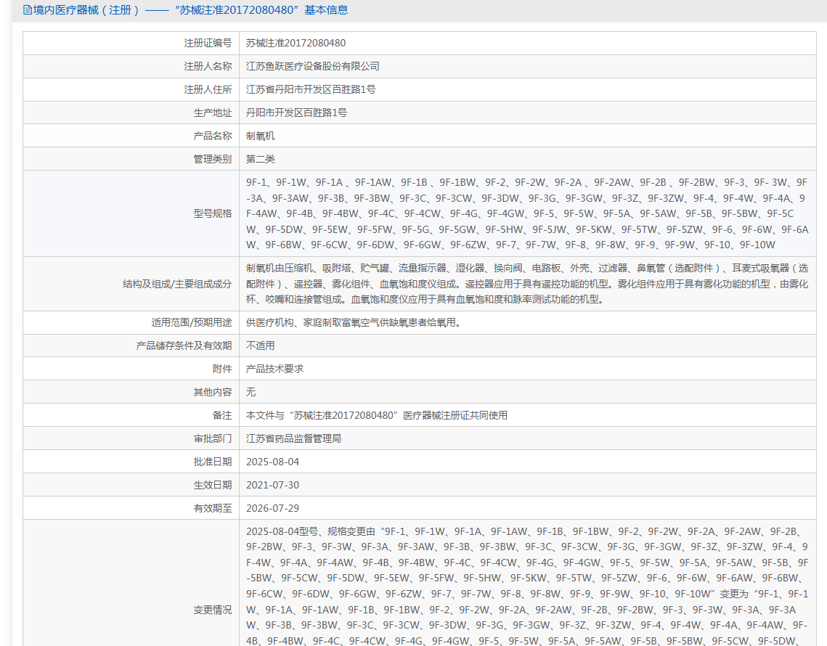
Task: Click the document icon beside the page title
Action: pos(28,10)
